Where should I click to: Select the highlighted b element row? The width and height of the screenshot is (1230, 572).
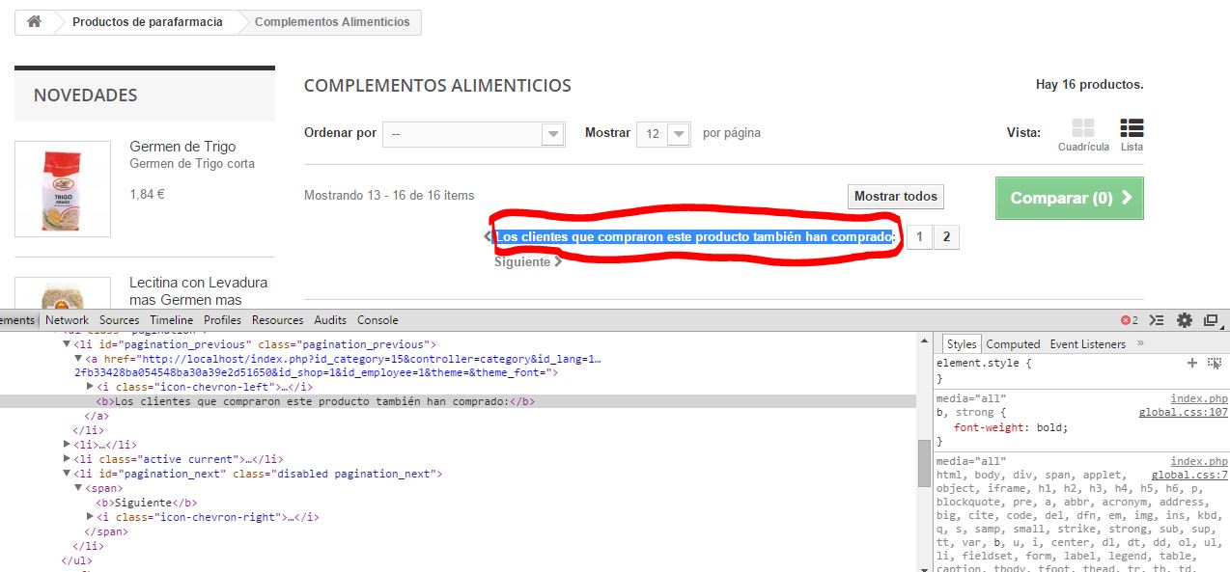(458, 401)
